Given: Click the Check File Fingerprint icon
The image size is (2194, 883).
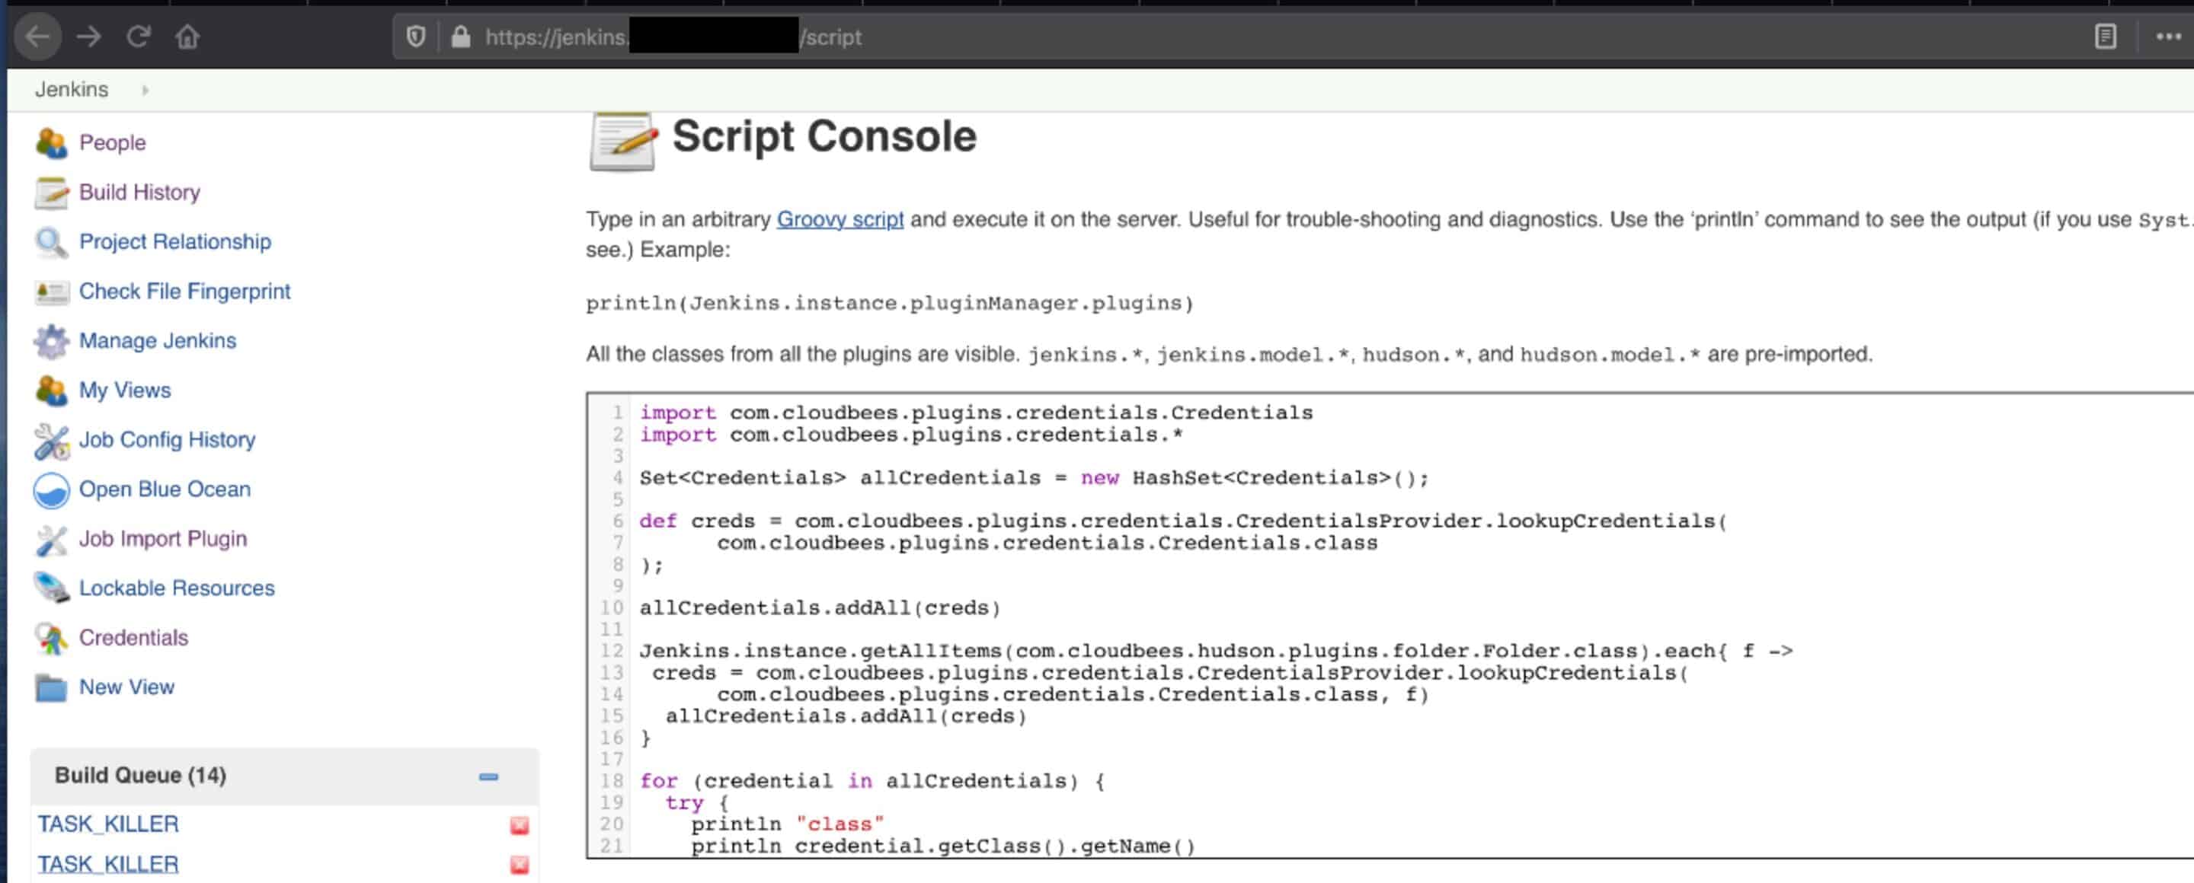Looking at the screenshot, I should [x=51, y=292].
